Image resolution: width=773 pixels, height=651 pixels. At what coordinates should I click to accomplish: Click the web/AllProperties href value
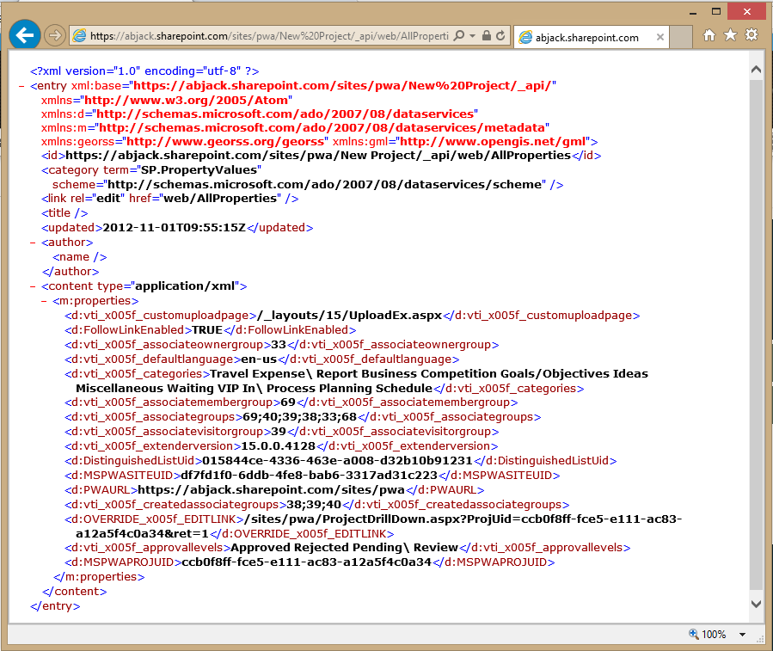[x=220, y=199]
